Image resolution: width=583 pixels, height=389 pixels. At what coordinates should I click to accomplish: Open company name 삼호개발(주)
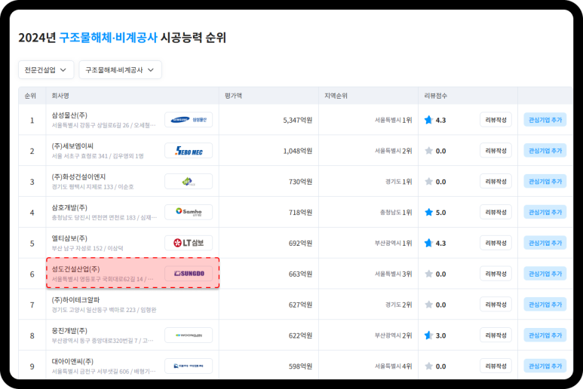pyautogui.click(x=69, y=207)
